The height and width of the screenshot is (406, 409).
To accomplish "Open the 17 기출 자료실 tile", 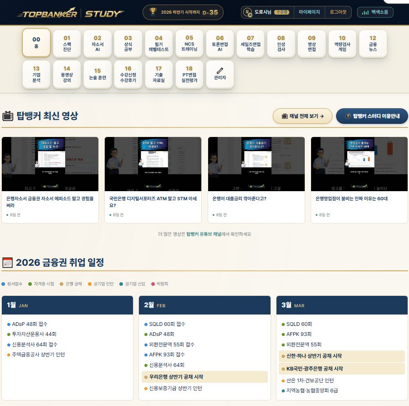I will [x=158, y=75].
